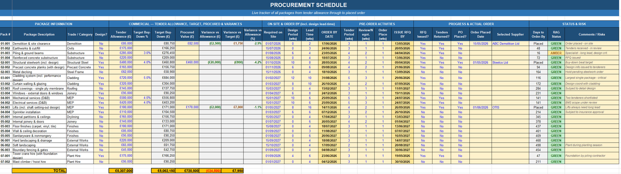Click the 'Soft landscaping' description cell
Viewport: 621px width, 174px height.
pos(39,145)
